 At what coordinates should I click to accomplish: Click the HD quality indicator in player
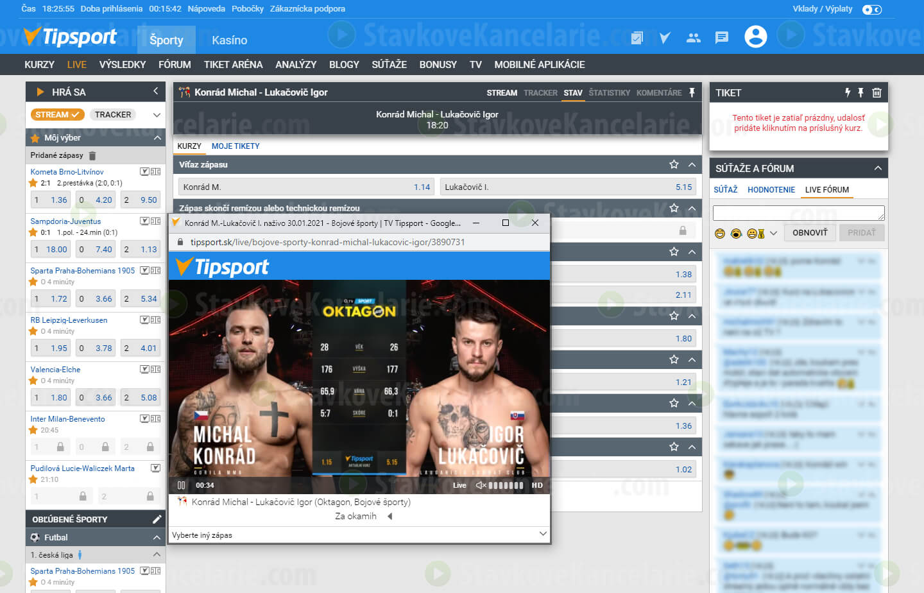537,485
